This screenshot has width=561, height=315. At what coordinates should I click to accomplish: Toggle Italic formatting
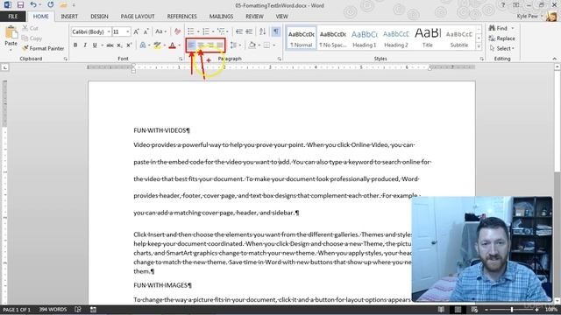click(85, 45)
